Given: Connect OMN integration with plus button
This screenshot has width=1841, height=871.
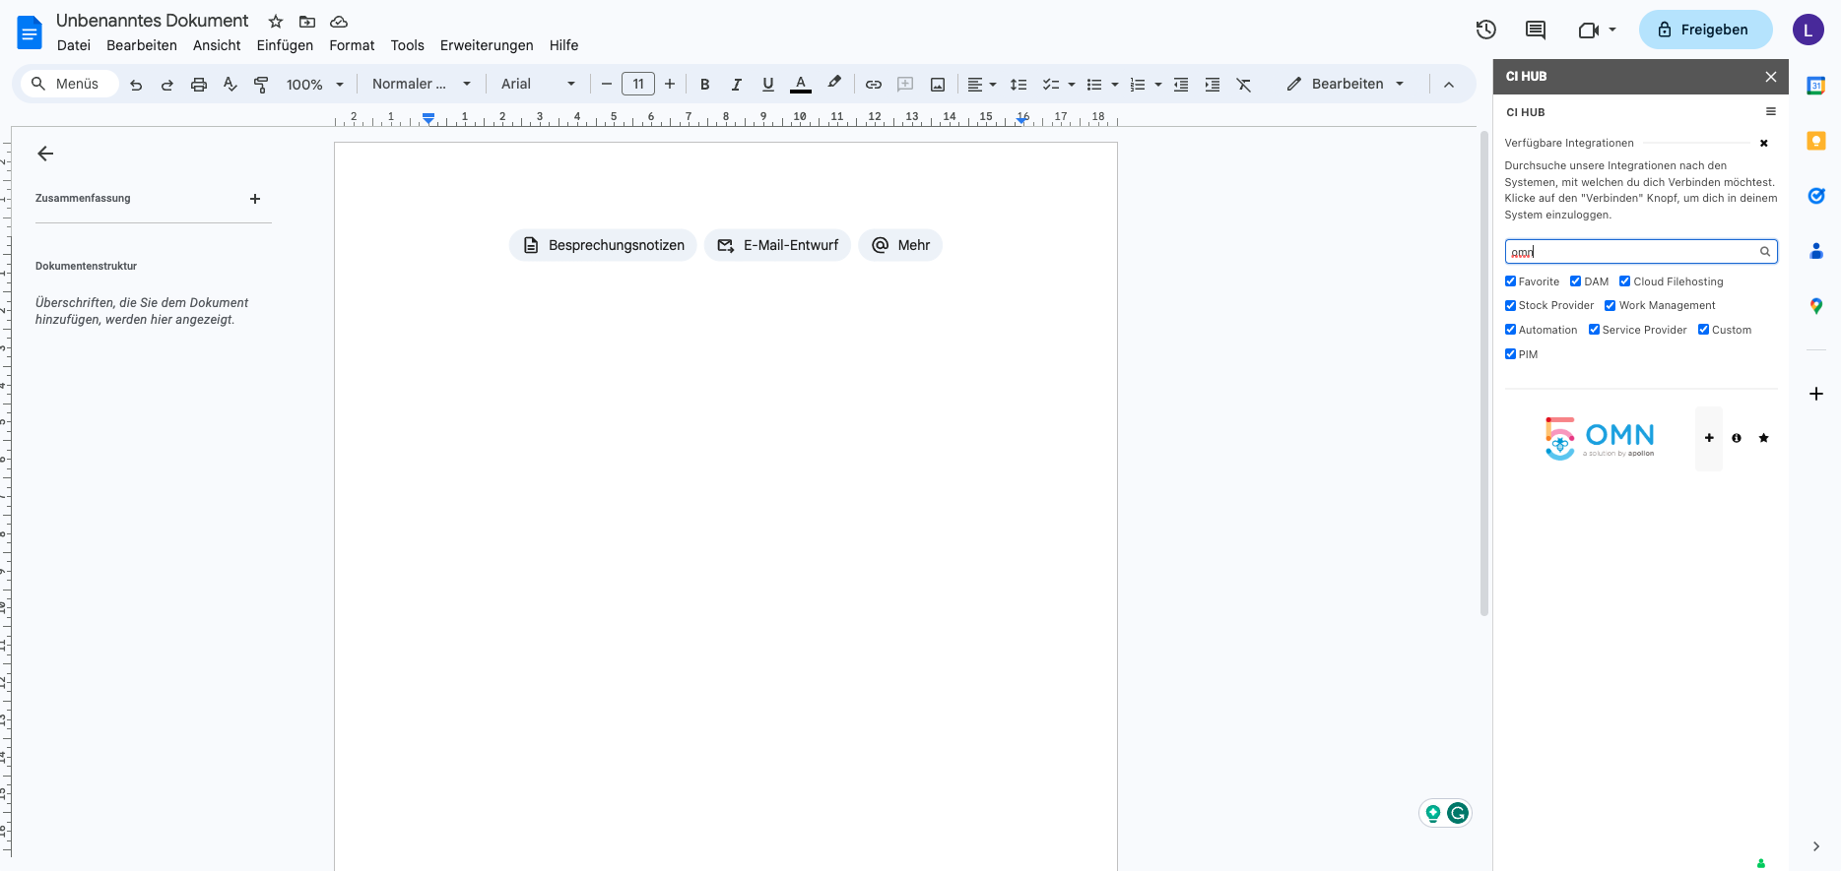Looking at the screenshot, I should (x=1709, y=438).
